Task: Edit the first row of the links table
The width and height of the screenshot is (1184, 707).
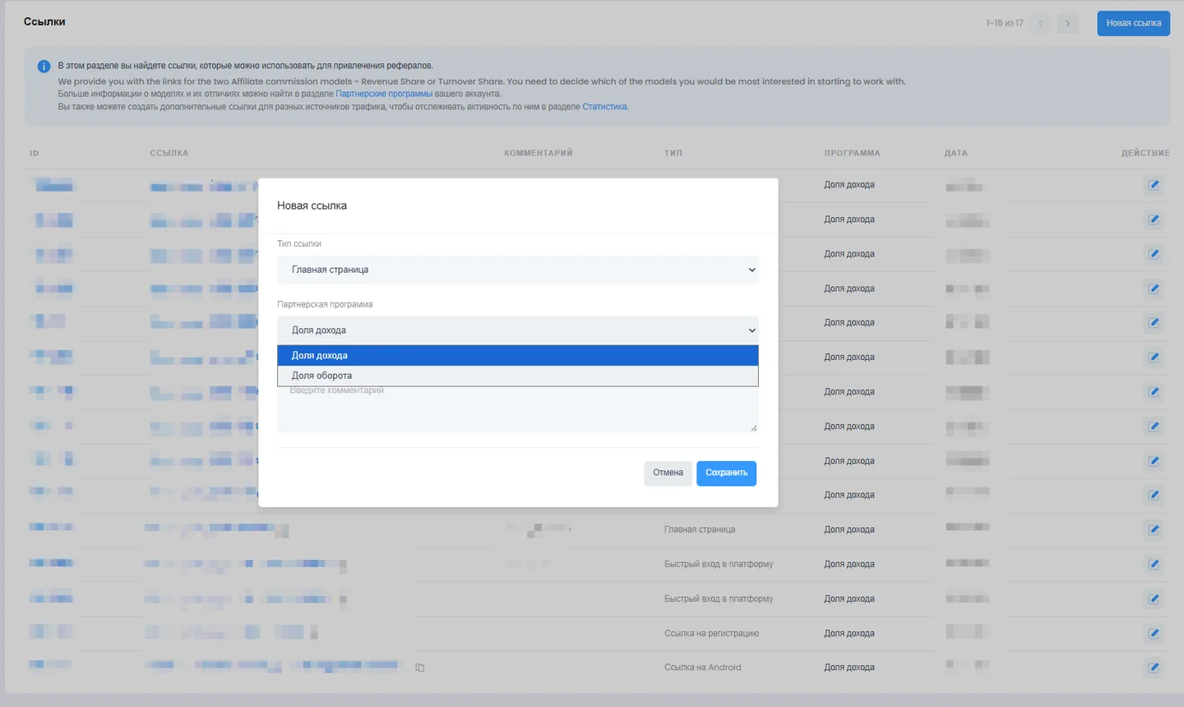Action: click(x=1154, y=185)
